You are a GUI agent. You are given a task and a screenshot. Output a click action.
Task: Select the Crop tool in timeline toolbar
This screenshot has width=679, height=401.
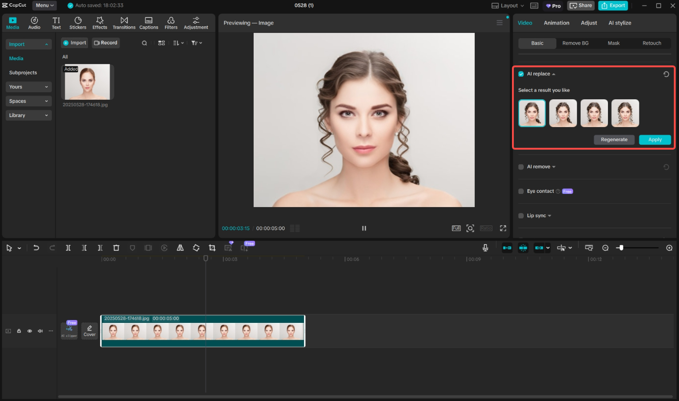point(212,248)
